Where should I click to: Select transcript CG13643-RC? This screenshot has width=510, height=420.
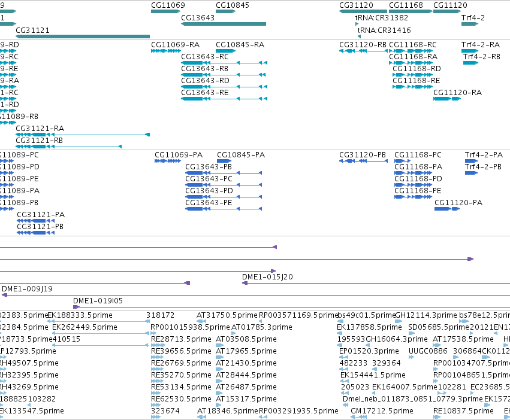click(x=205, y=57)
